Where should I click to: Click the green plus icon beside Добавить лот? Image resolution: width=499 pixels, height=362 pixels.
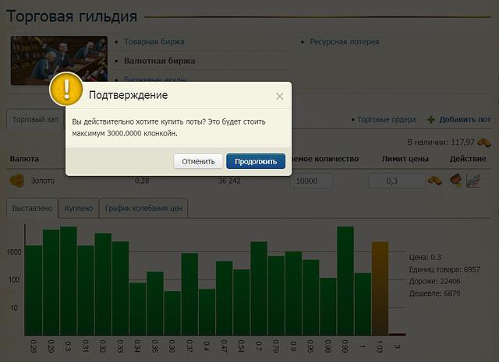point(431,120)
